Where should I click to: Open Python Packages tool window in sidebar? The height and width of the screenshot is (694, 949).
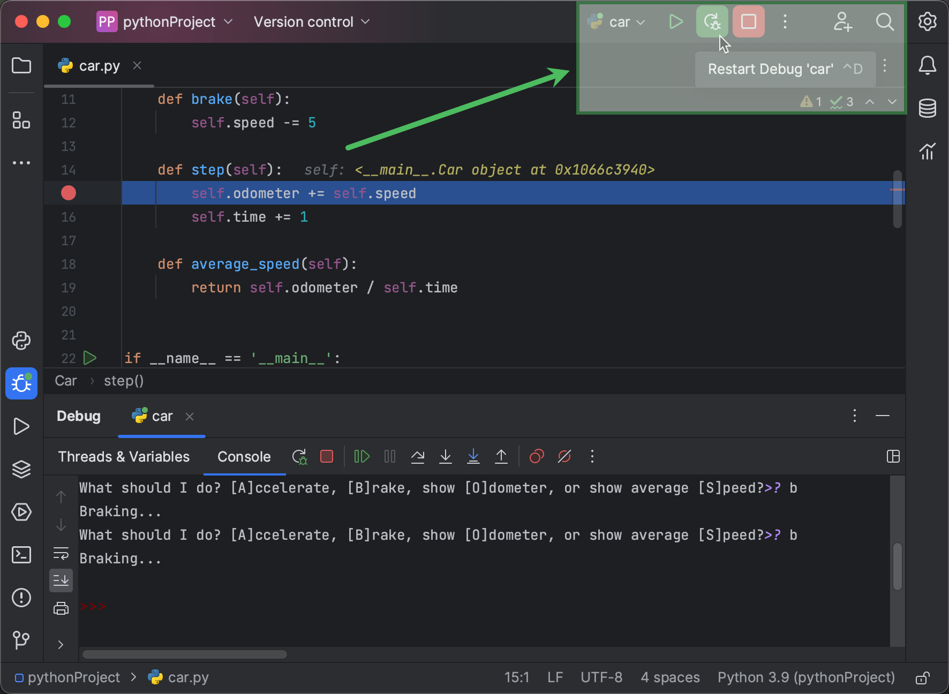21,469
